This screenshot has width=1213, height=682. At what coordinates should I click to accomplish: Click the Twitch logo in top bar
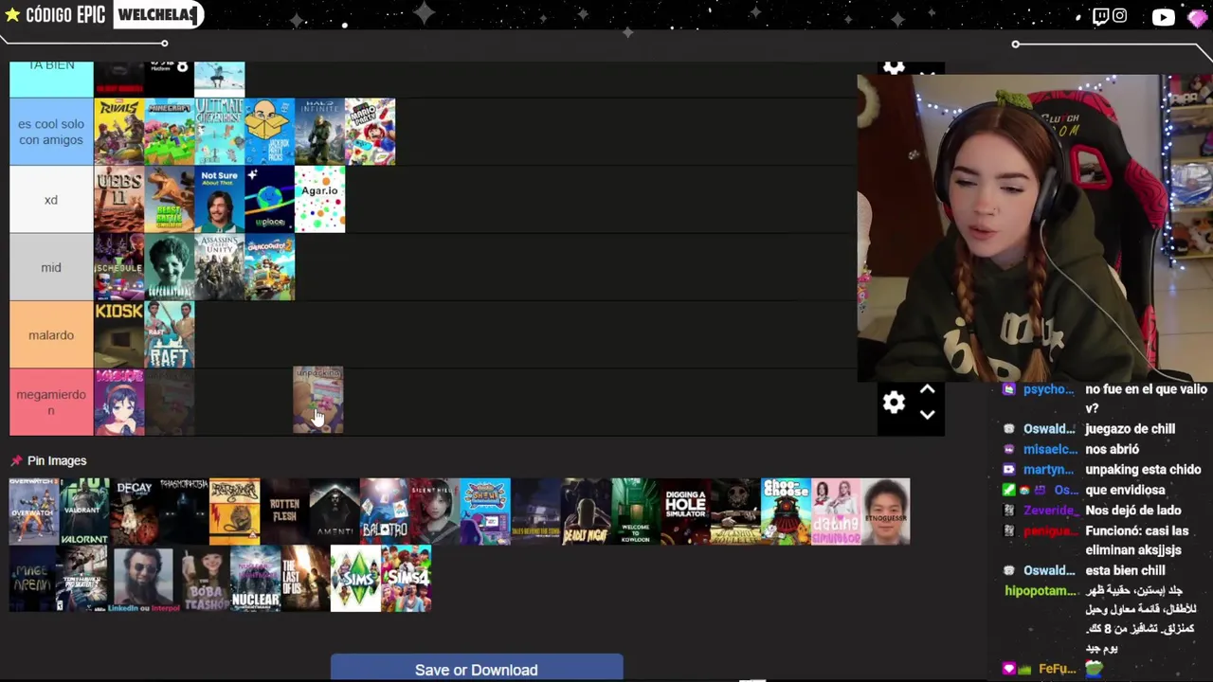[x=1100, y=16]
